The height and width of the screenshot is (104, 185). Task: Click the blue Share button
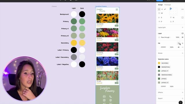160,1
